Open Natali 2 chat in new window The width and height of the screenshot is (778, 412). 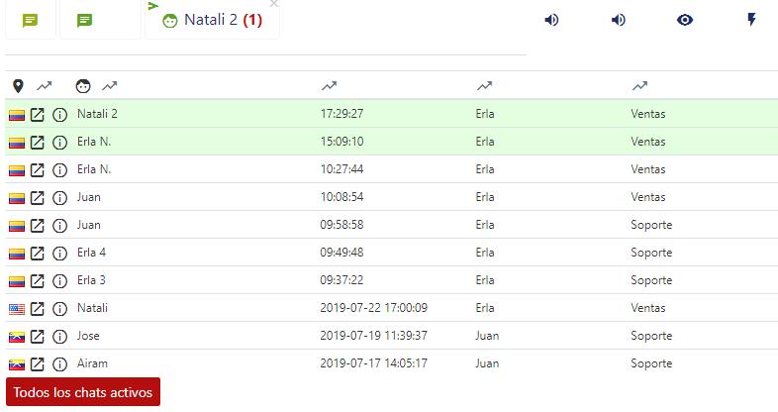(37, 115)
